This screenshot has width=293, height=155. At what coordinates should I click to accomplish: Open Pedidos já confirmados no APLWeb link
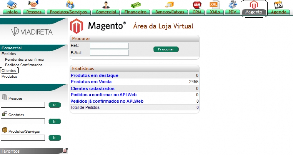tap(107, 101)
